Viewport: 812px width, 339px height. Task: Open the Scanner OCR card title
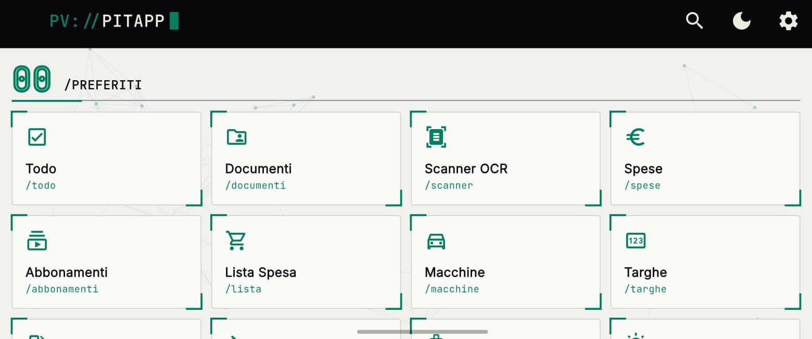click(466, 169)
